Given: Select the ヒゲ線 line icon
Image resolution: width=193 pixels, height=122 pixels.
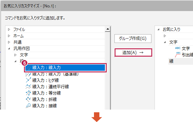Looking at the screenshot, I should click(x=28, y=80).
